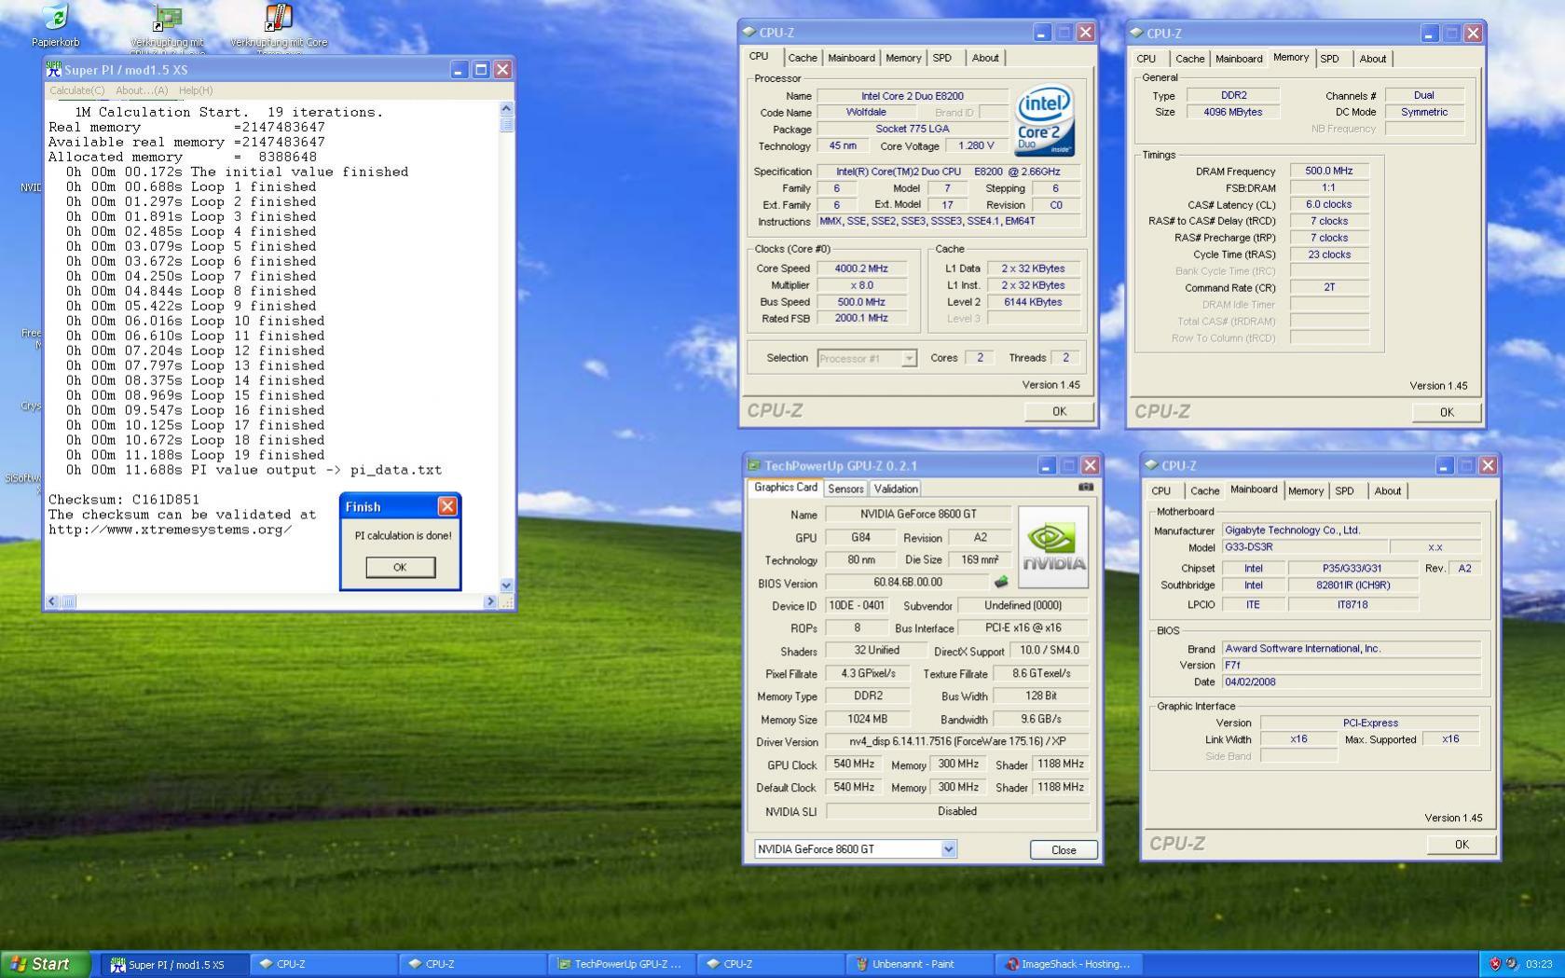
Task: Click the NVIDIA logo in GPU-Z
Action: [x=1053, y=546]
